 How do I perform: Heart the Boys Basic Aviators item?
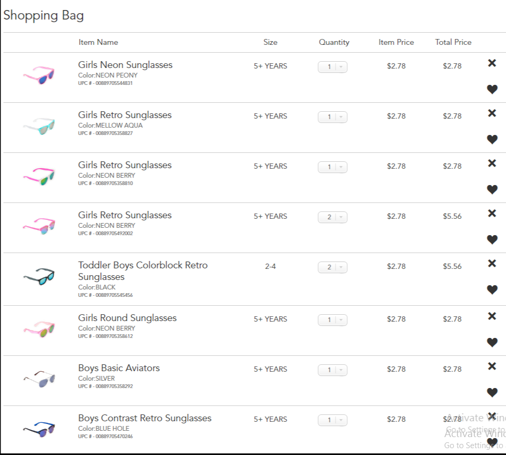492,393
